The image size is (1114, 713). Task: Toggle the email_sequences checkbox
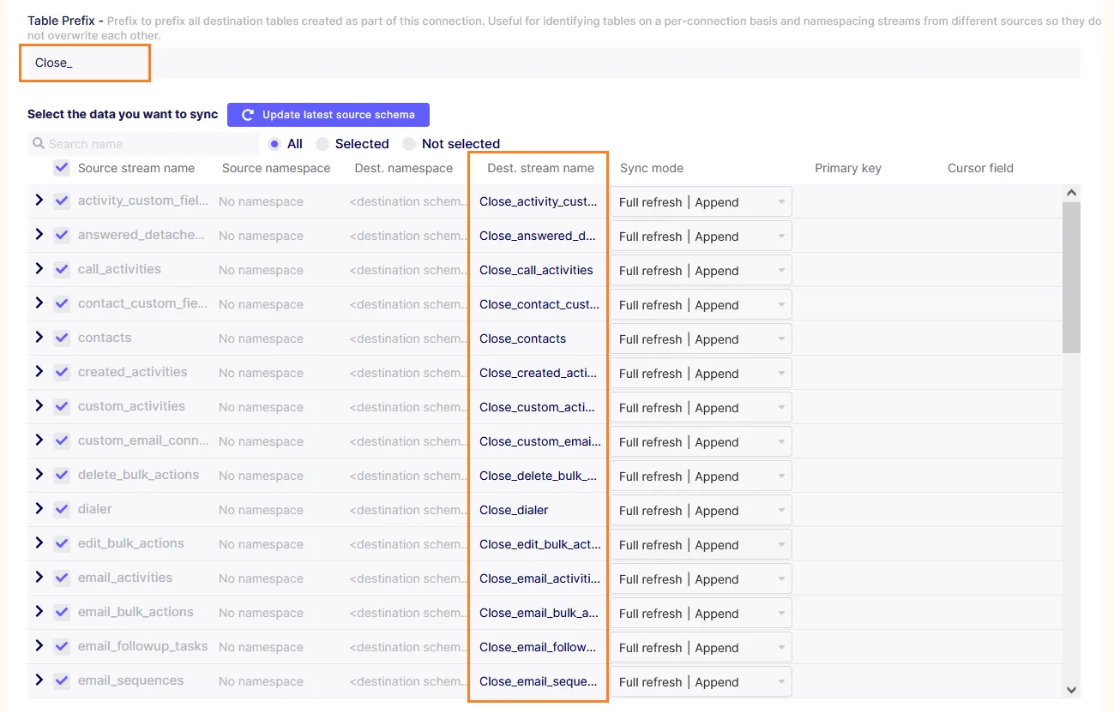point(62,680)
